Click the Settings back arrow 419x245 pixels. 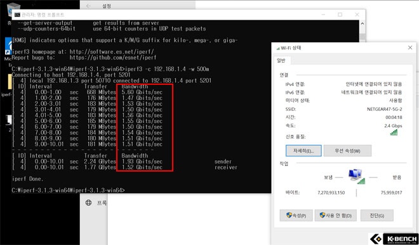[x=88, y=6]
